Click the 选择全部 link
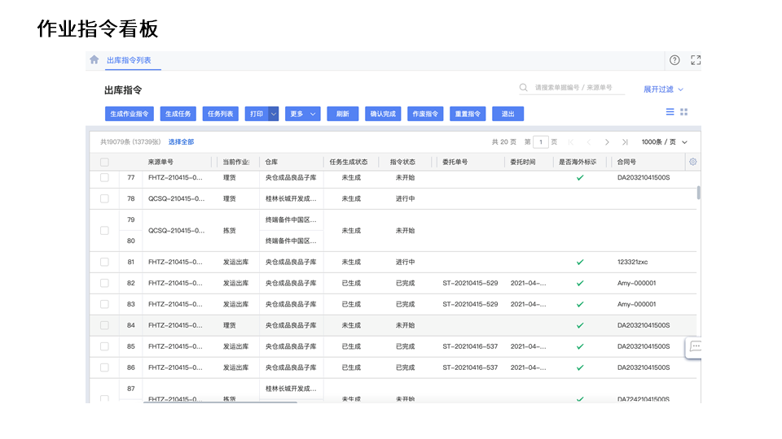The width and height of the screenshot is (782, 439). click(x=181, y=142)
